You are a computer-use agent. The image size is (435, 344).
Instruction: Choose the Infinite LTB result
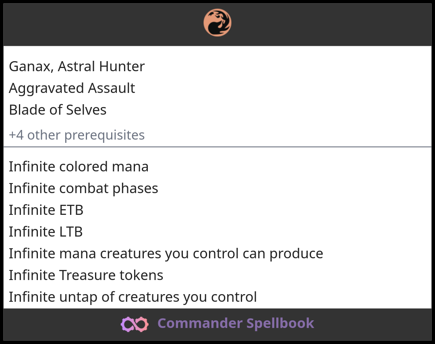[46, 232]
